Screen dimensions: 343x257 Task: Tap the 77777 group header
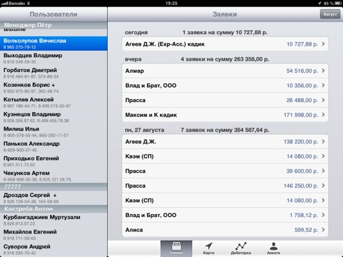[54, 187]
